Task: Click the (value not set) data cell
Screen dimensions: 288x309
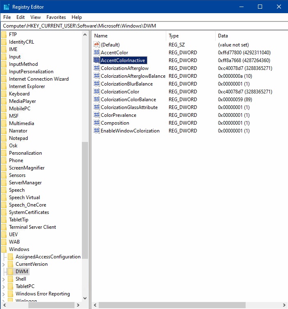Action: [233, 45]
